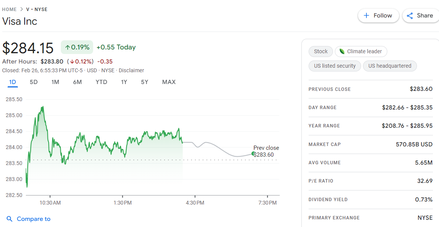This screenshot has height=227, width=439.
Task: Go to HOME breadcrumb link
Action: 10,10
